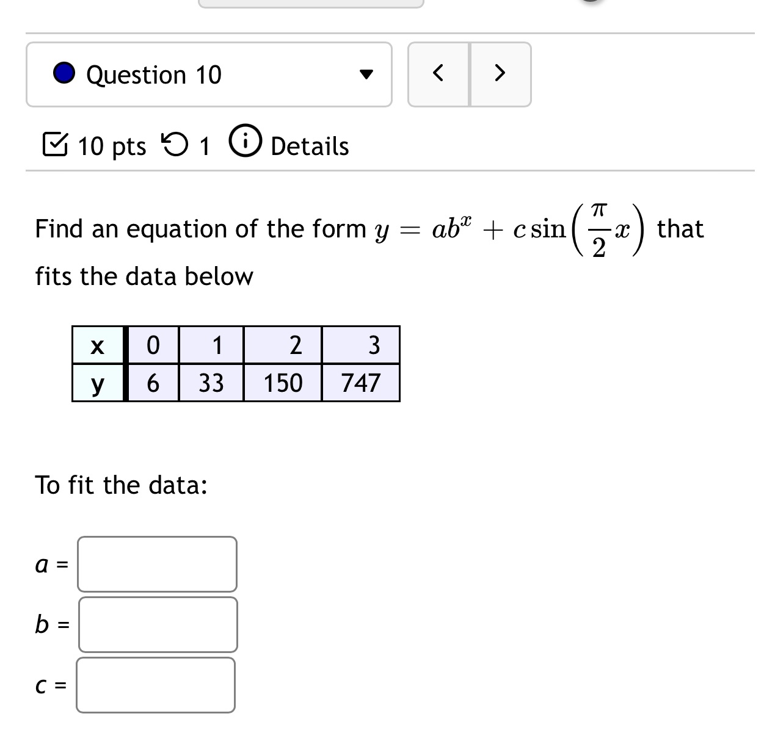Screen dimensions: 775x733
Task: Select the left chevron to go back
Action: (x=438, y=73)
